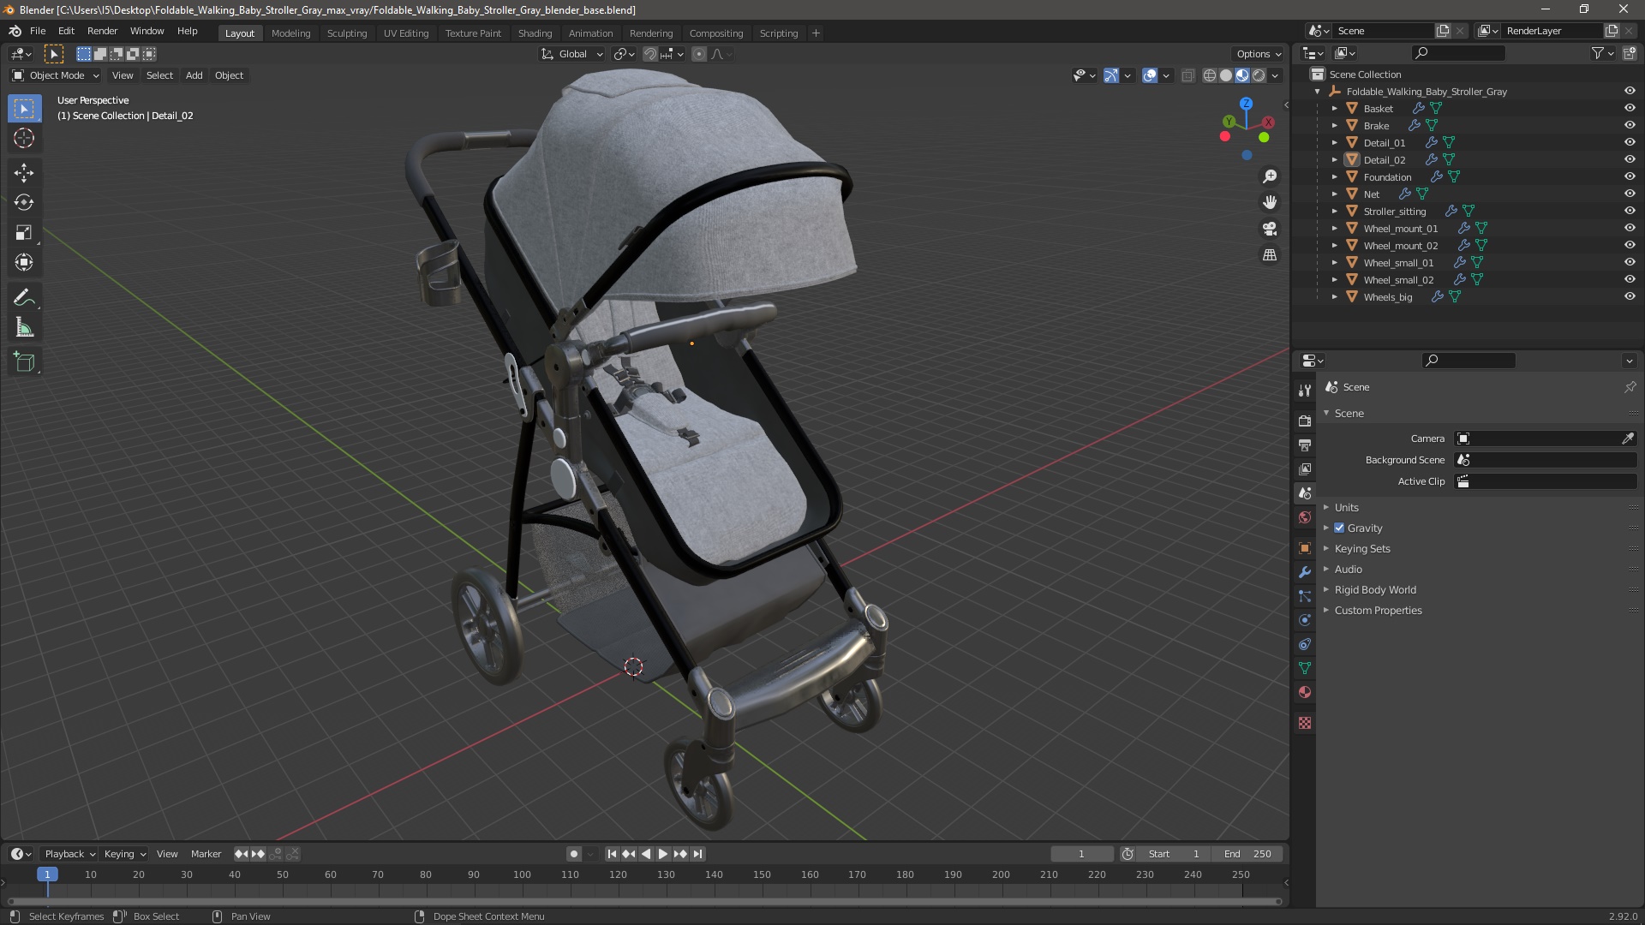1645x925 pixels.
Task: Open Tool properties tab icon
Action: point(1305,391)
